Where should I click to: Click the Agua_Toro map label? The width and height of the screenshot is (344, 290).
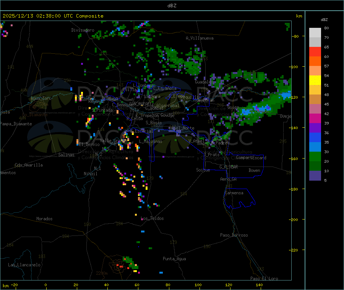coord(41,98)
